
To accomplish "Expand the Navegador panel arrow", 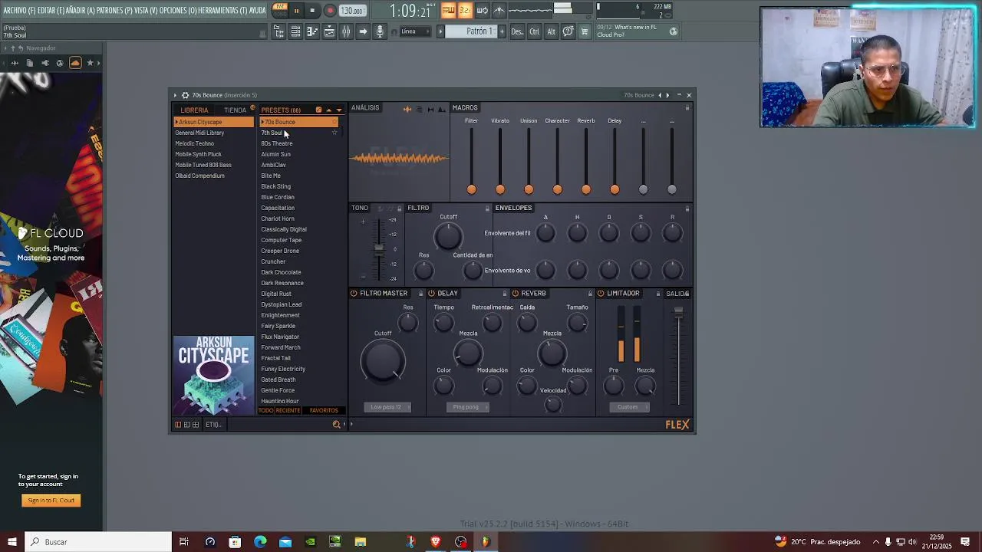I will click(x=5, y=48).
